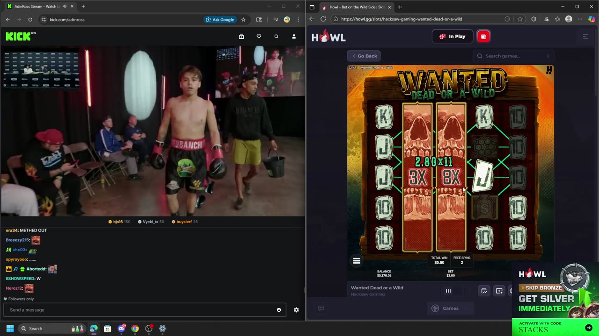
Task: Open Windows Start menu
Action: 10,329
